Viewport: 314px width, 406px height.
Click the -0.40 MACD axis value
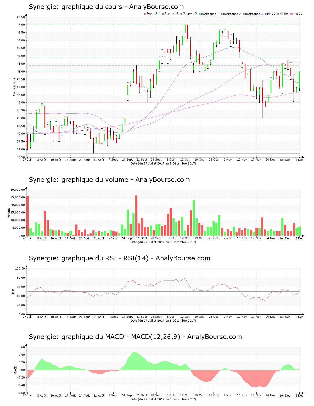coord(21,385)
